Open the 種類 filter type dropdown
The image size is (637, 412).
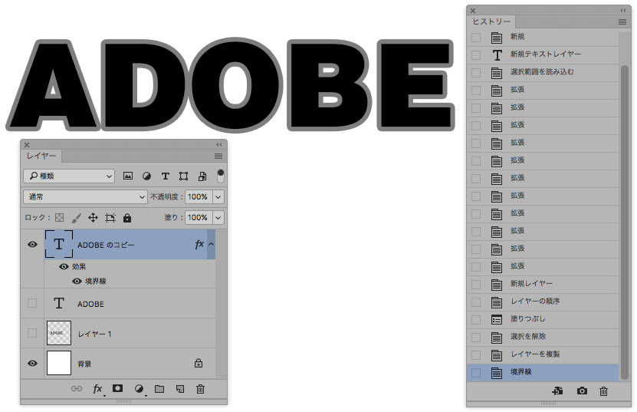(x=69, y=176)
